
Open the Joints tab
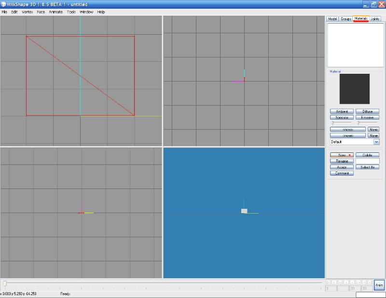coord(375,19)
